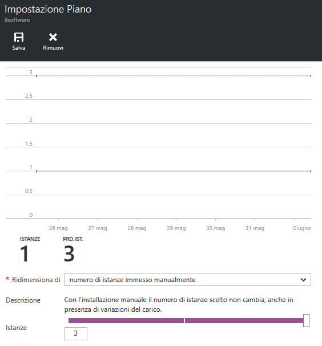This screenshot has height=346, width=322.
Task: Click the purple Istanze slider track left half
Action: click(126, 321)
